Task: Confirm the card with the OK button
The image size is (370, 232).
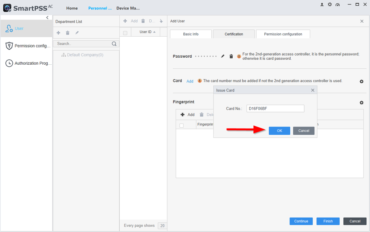Action: click(280, 131)
